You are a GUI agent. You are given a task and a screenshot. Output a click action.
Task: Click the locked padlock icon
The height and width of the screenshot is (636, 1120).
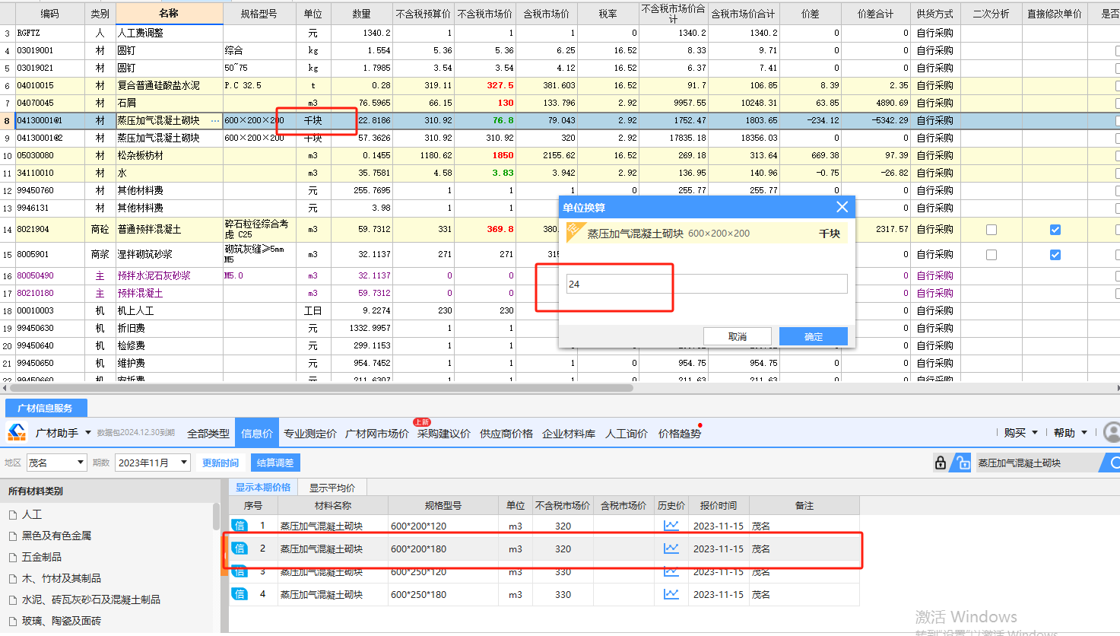coord(941,463)
